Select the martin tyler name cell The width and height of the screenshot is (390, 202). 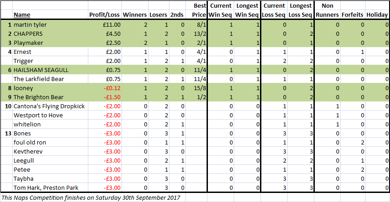pos(50,25)
